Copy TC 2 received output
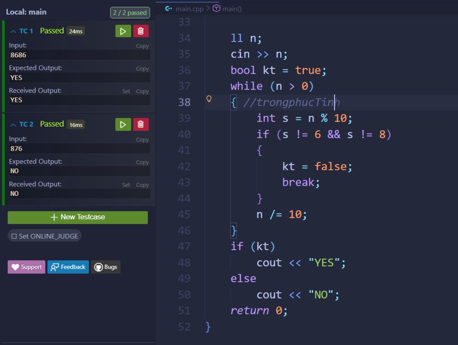Viewport: 458px width, 345px height. click(142, 185)
